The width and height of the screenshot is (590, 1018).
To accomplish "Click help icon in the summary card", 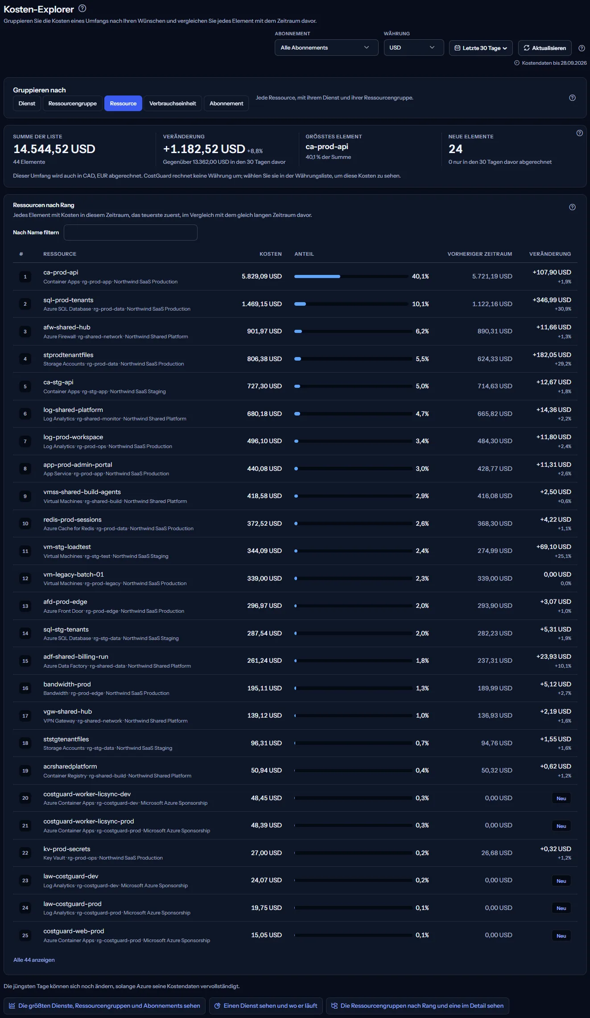I will tap(579, 133).
